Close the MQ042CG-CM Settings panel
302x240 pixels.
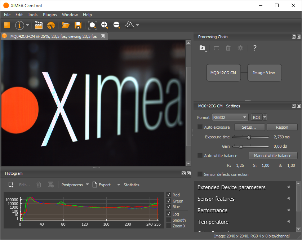point(299,106)
